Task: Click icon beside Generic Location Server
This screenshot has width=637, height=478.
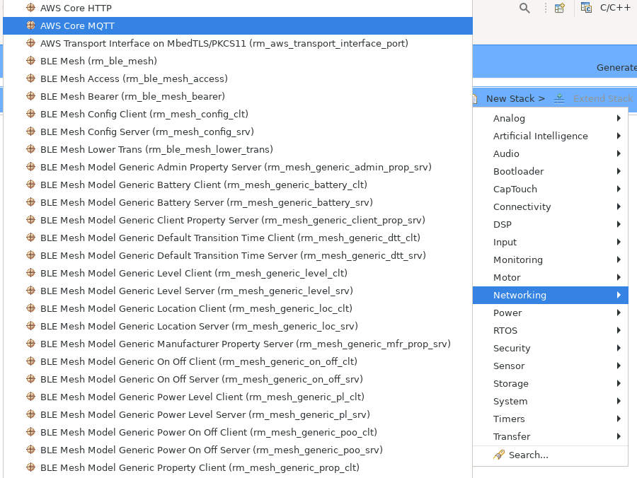Action: [30, 326]
